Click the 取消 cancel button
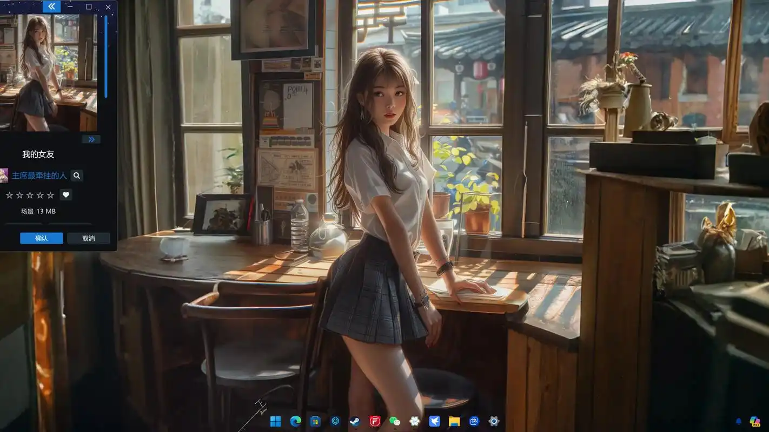 [88, 238]
